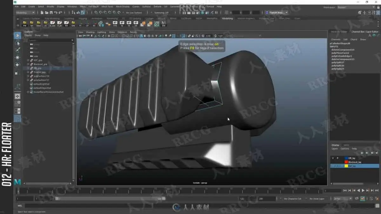This screenshot has height=214, width=381.
Task: Open the No Character Set dropdown
Action: [292, 198]
